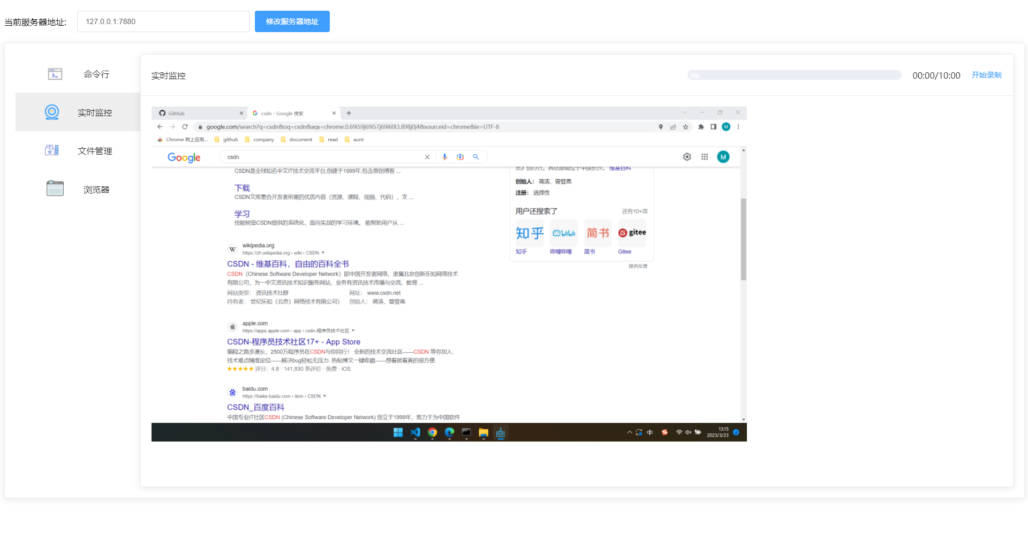Click the voice search microphone icon
1028x540 pixels.
coord(444,157)
